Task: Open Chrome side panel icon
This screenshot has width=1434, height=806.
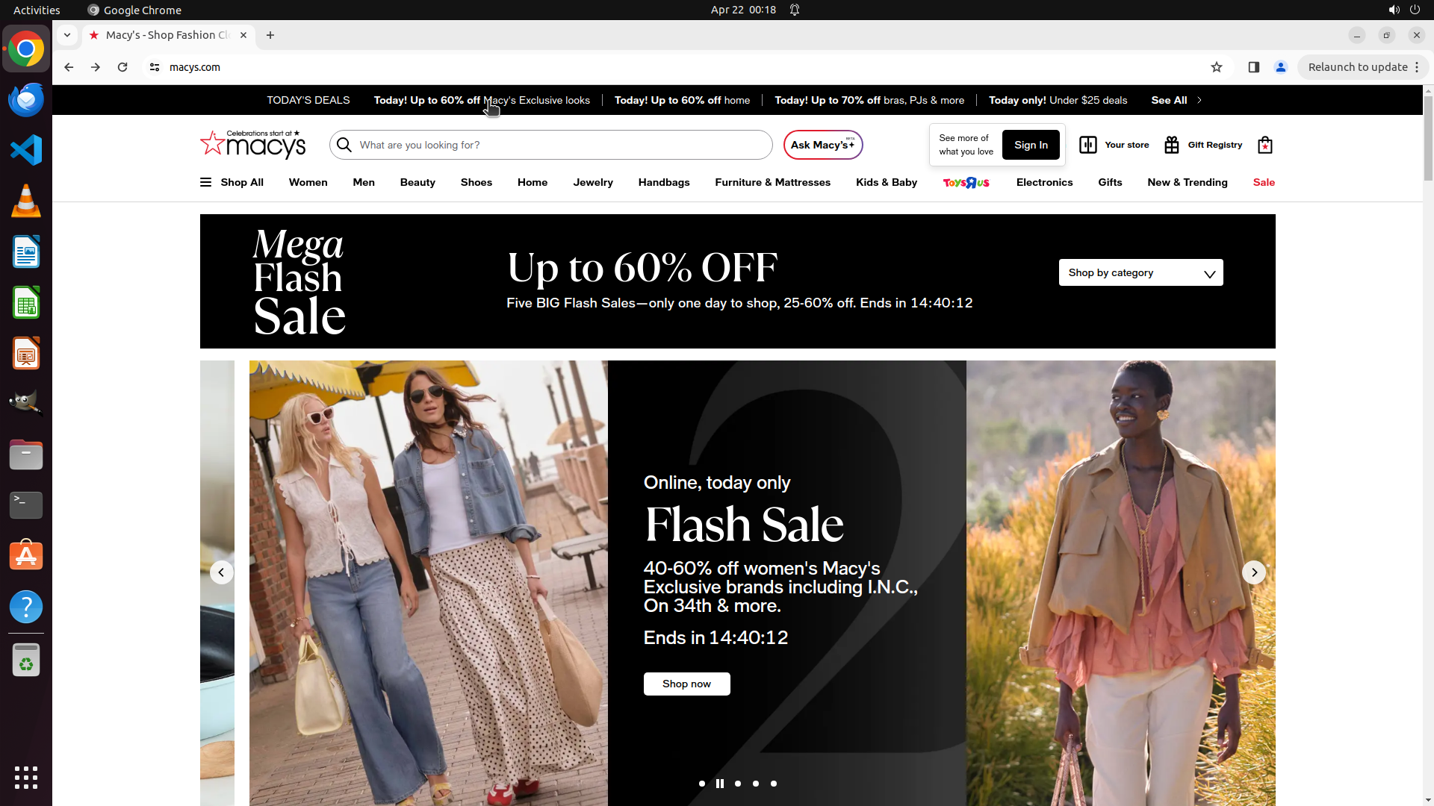Action: pyautogui.click(x=1254, y=67)
